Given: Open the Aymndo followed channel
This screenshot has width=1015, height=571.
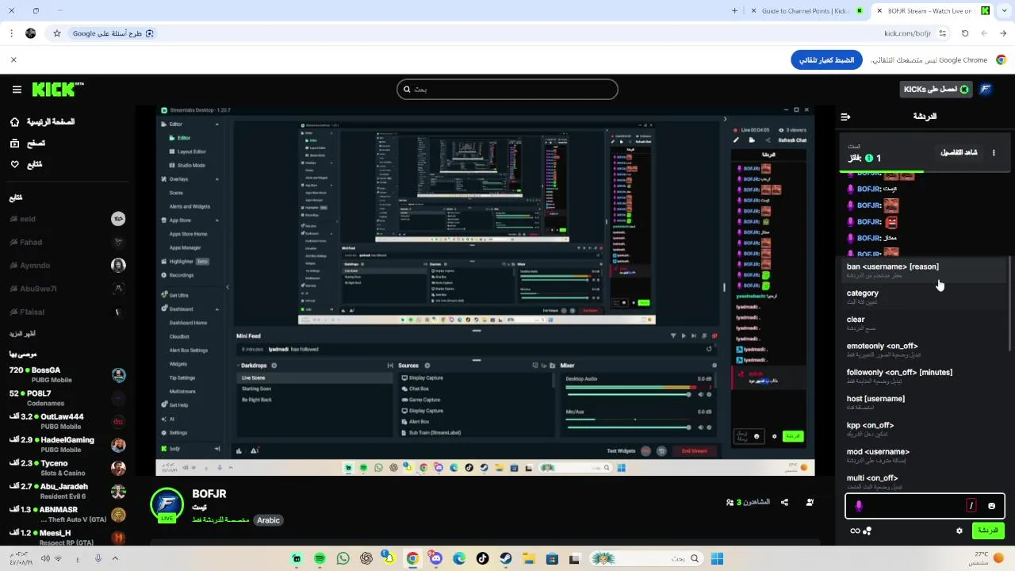Looking at the screenshot, I should tap(67, 265).
